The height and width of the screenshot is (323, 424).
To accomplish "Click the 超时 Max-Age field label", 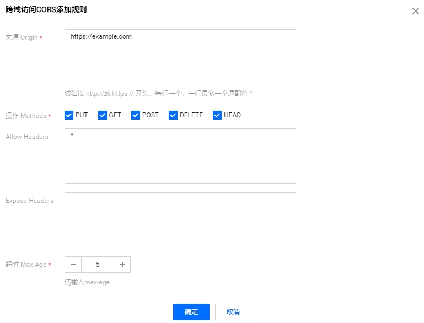I will pos(28,265).
